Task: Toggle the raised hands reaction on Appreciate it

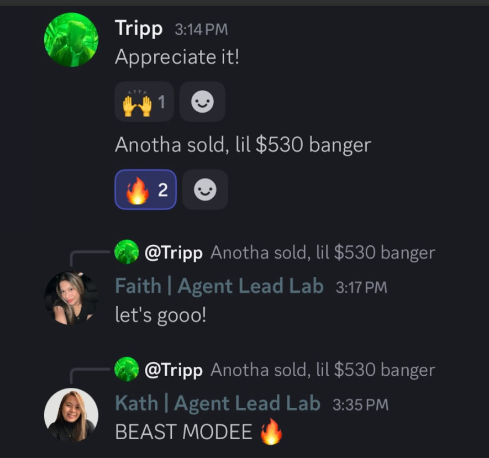Action: pos(144,102)
